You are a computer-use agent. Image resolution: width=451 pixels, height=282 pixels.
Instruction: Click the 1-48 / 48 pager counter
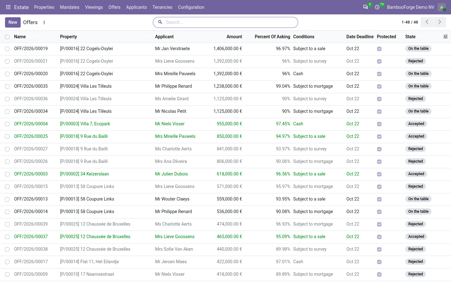[x=410, y=22]
